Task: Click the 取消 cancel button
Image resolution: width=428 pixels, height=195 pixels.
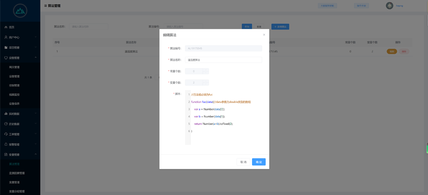Action: pyautogui.click(x=243, y=162)
